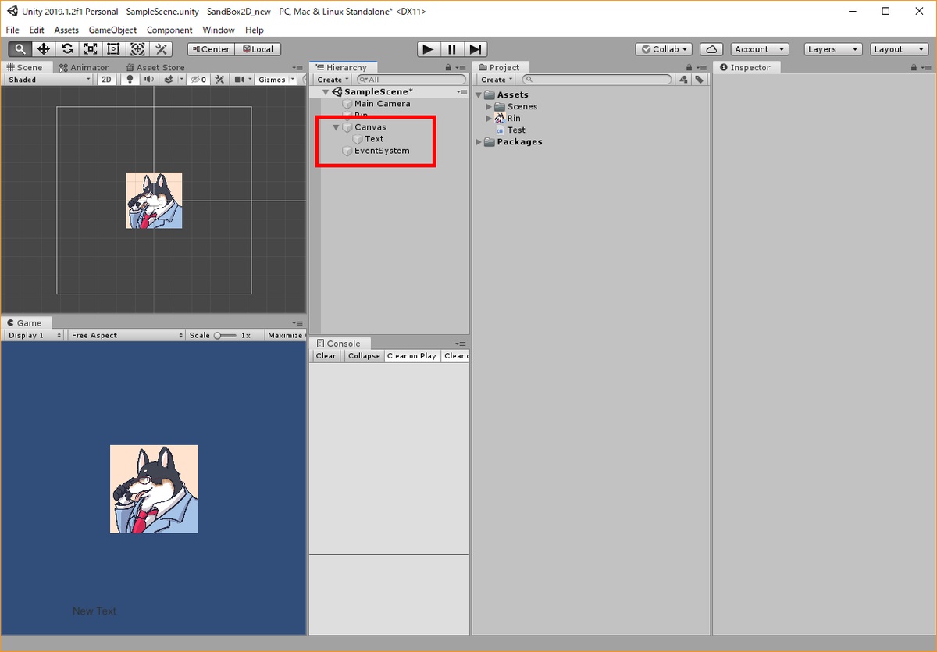
Task: Select EventSystem in the Hierarchy
Action: (381, 151)
